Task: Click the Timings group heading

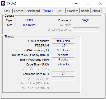Action: (x=9, y=36)
